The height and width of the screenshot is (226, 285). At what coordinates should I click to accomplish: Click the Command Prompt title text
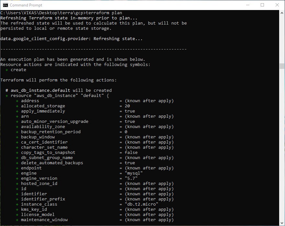26,5
